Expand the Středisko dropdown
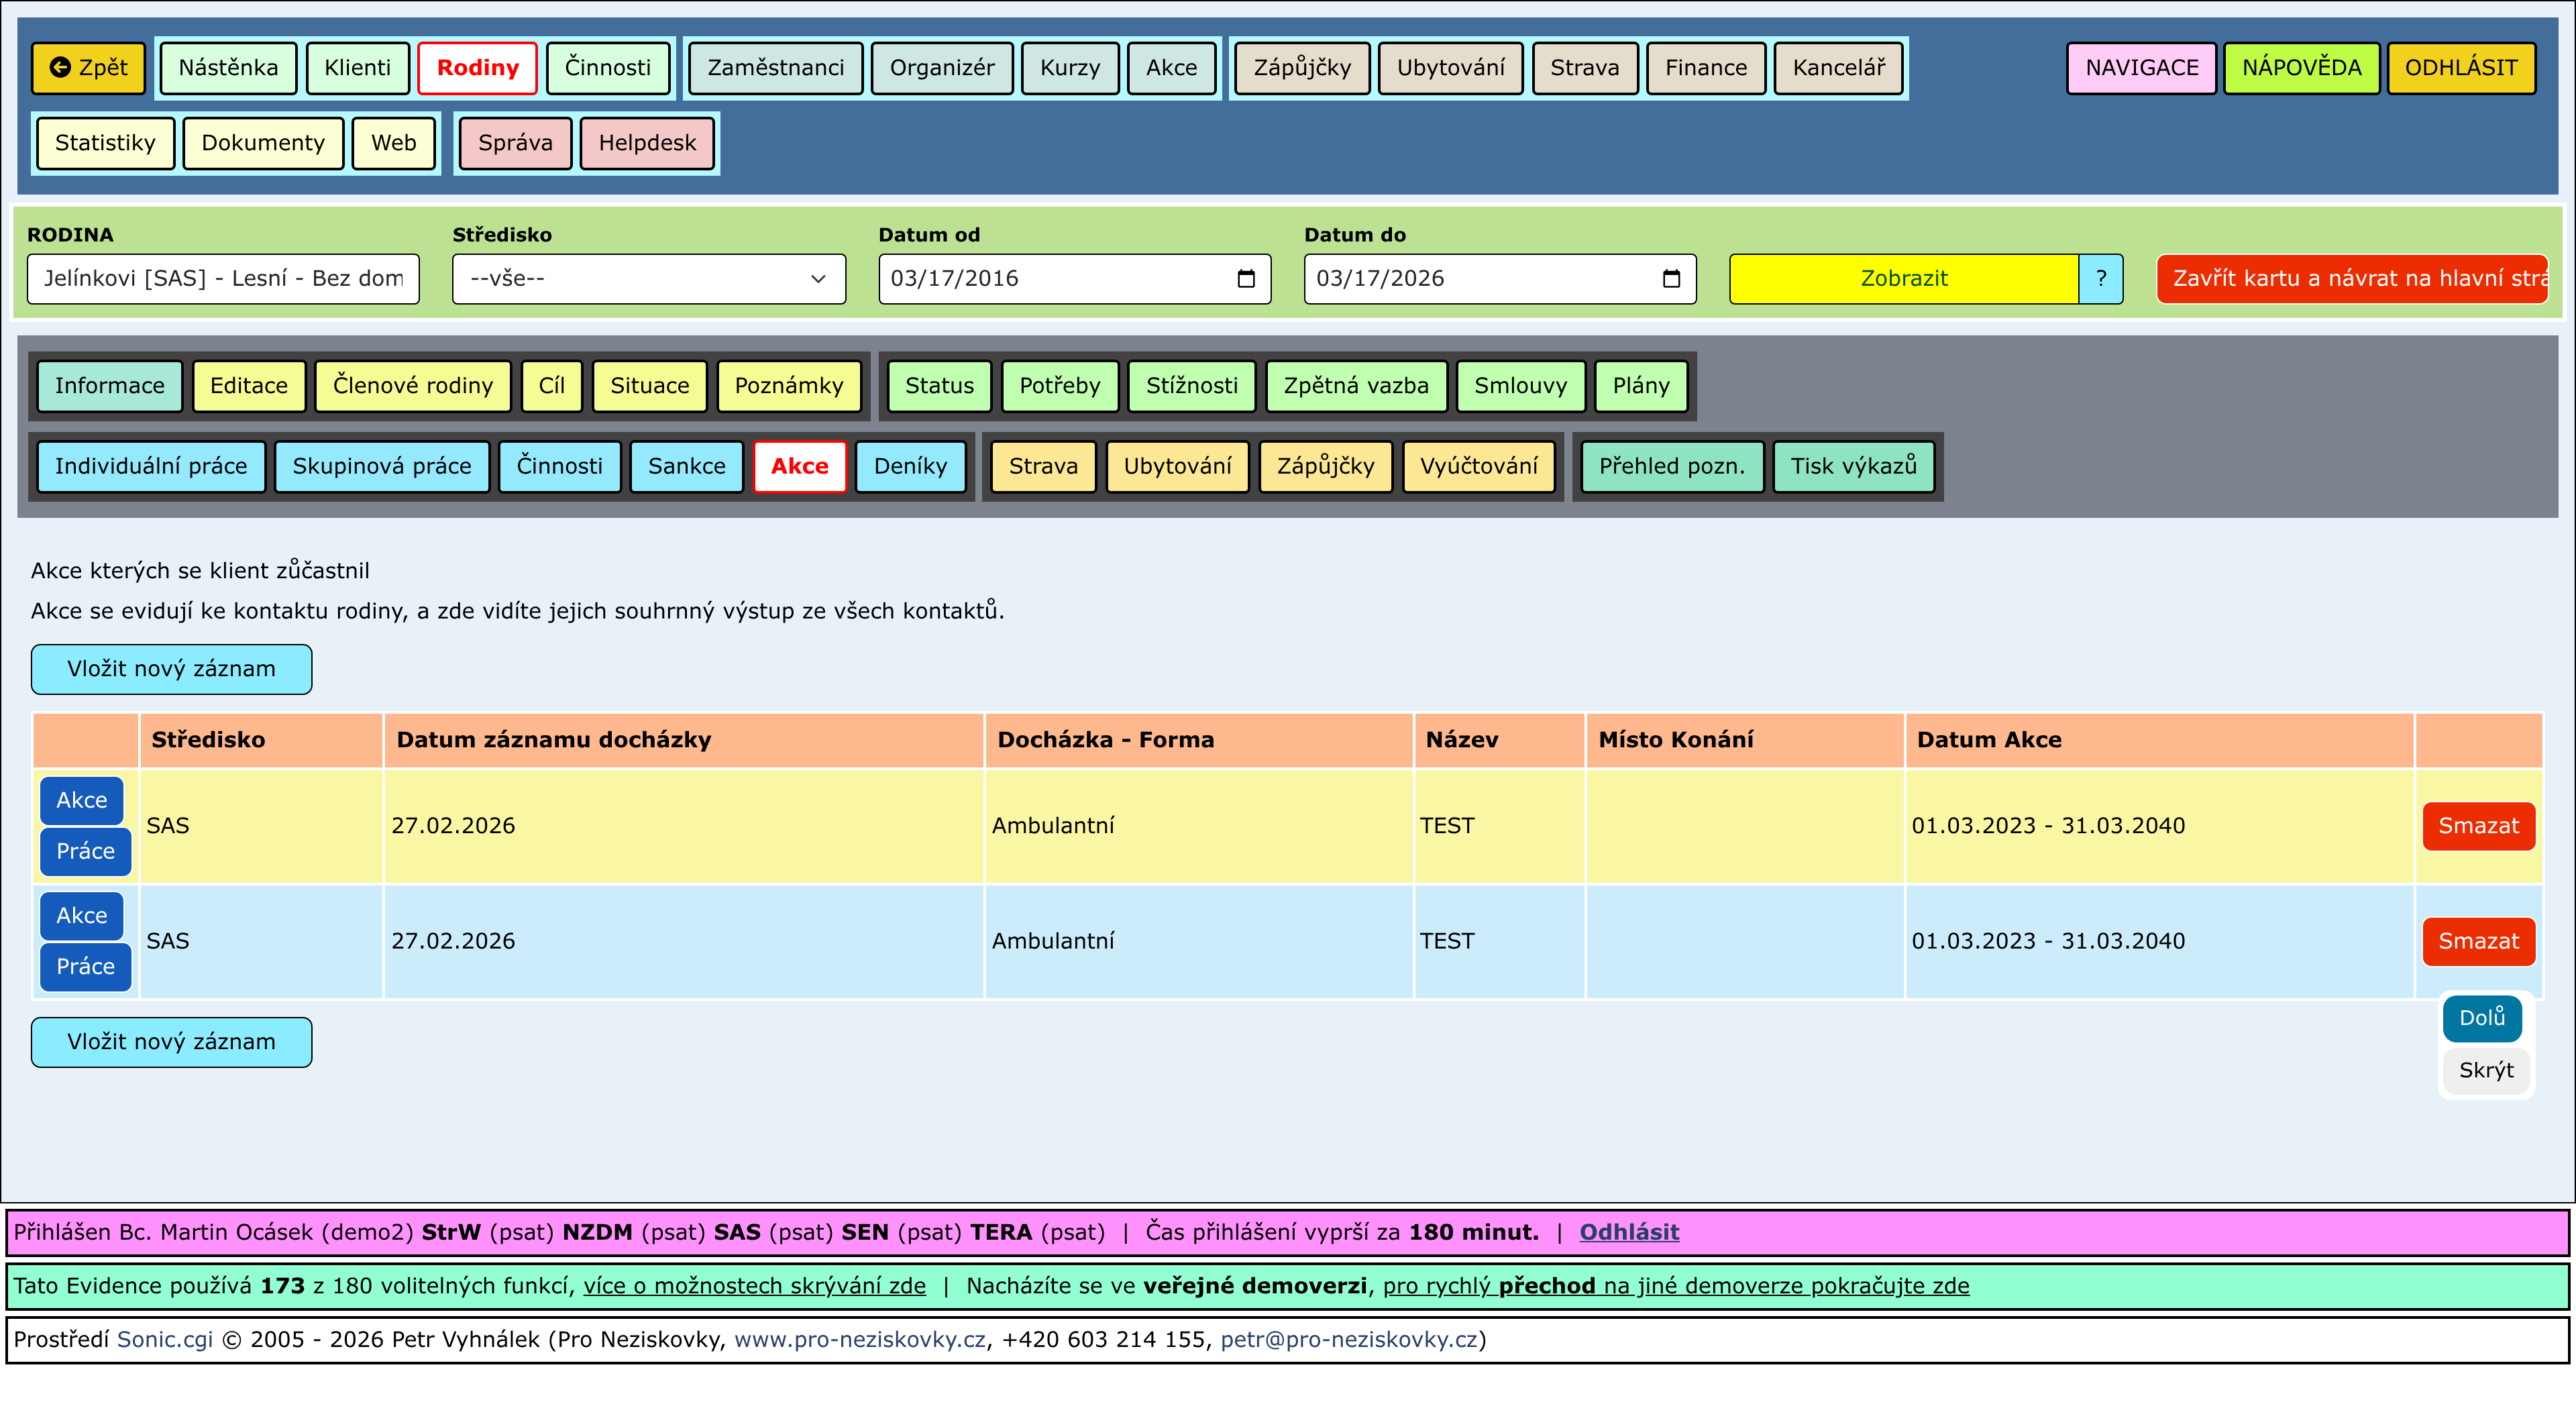The image size is (2576, 1402). 648,278
